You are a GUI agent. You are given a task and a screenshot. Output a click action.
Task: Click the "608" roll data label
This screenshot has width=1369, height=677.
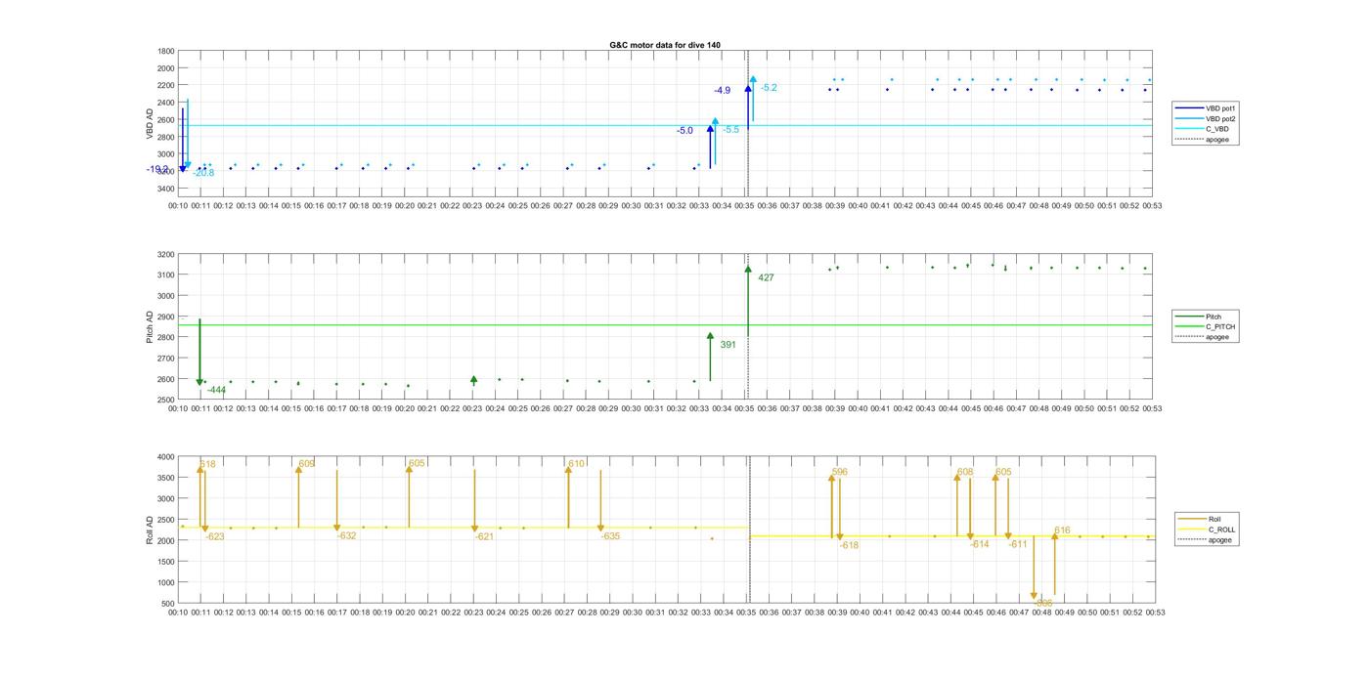click(965, 473)
